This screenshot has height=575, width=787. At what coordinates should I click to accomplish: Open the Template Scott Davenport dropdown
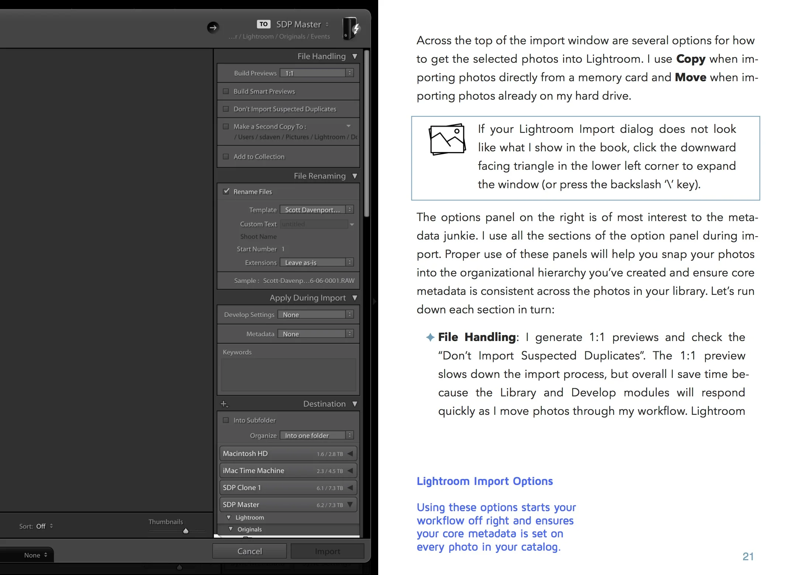[x=317, y=210]
